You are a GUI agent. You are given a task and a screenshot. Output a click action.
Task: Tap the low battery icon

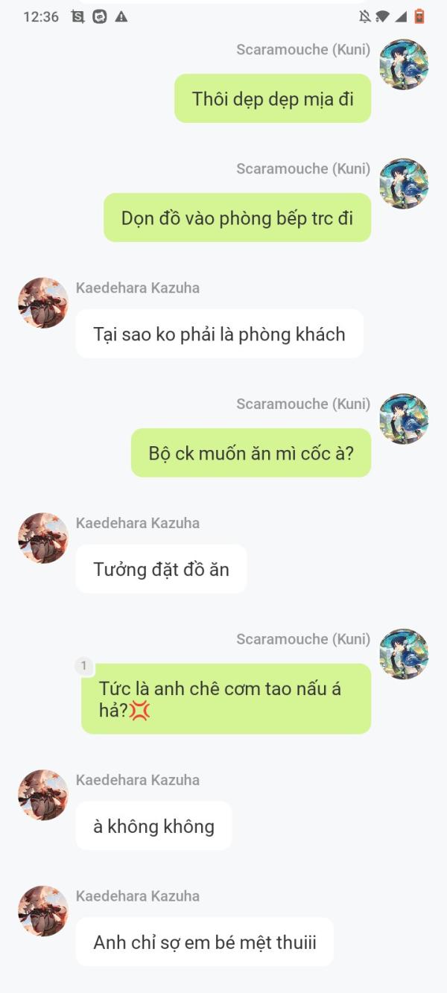pos(419,16)
